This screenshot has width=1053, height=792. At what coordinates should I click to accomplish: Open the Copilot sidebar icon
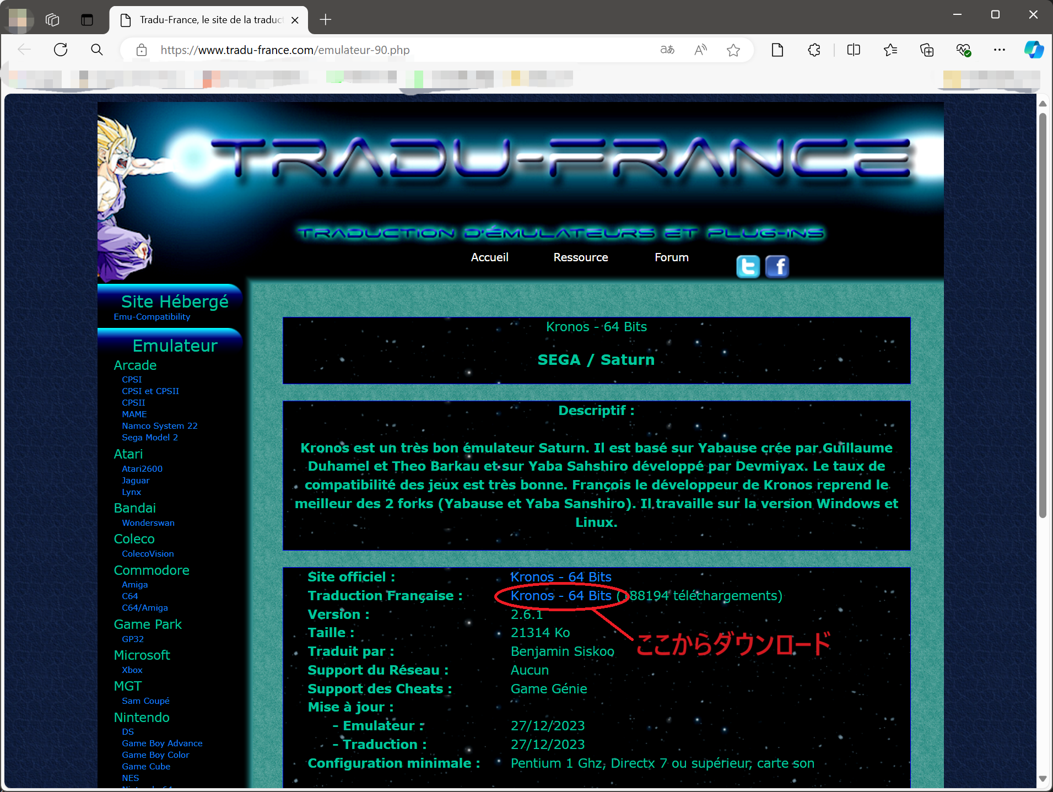pyautogui.click(x=1034, y=50)
